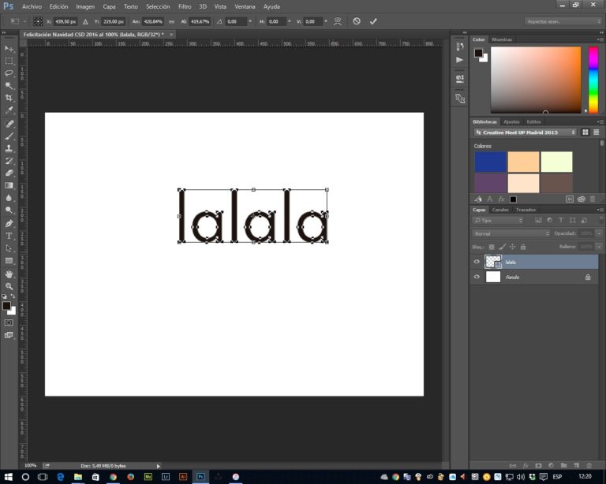Screen dimensions: 606x484
Task: Hide the lalala layer
Action: coord(477,262)
